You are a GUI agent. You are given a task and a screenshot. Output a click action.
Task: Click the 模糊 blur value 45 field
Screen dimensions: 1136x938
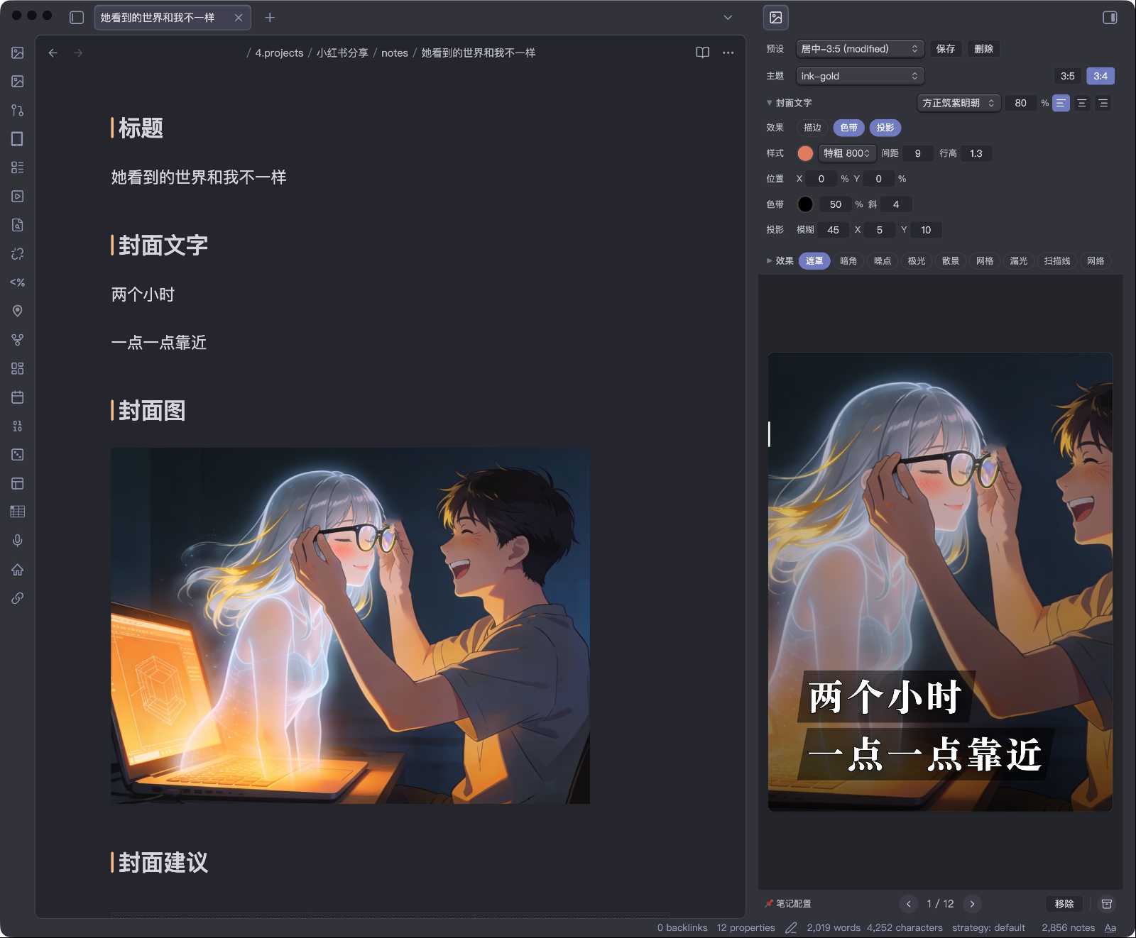(834, 230)
